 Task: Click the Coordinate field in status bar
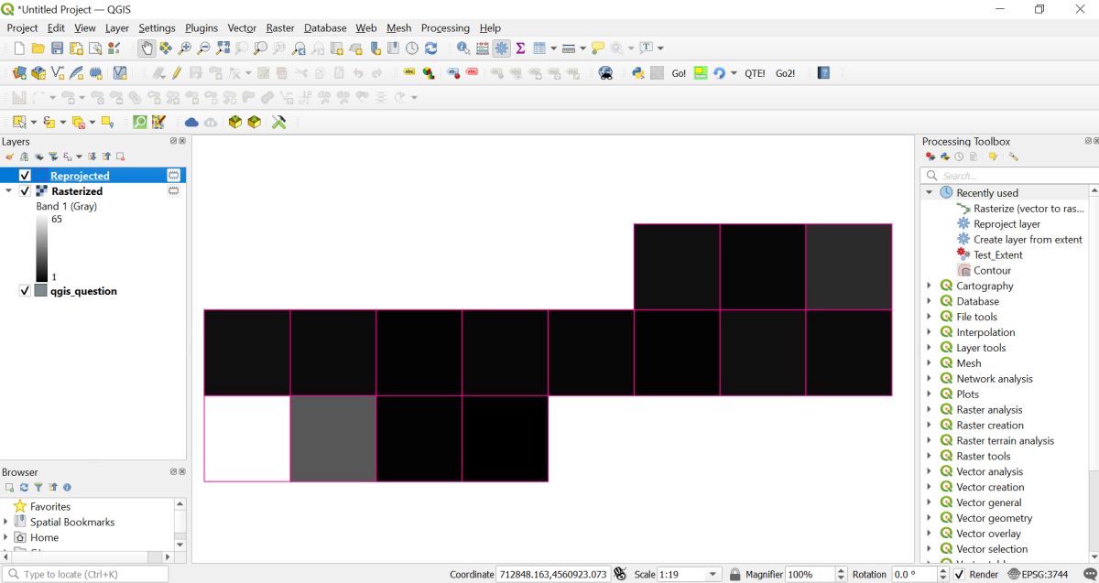coord(553,575)
